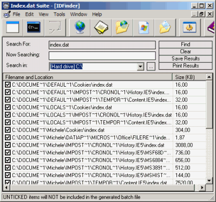Screen dimensions: 216x202
Task: Click the globe on stand toolbar icon
Action: click(80, 27)
